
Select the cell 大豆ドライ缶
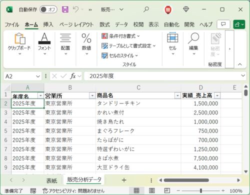point(138,167)
